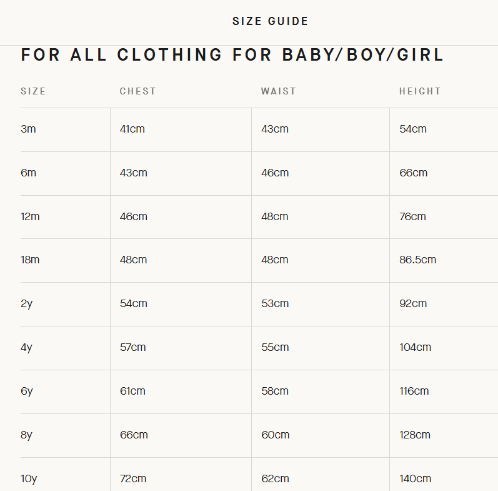
Task: Click the 86.5cm height value
Action: pyautogui.click(x=418, y=260)
